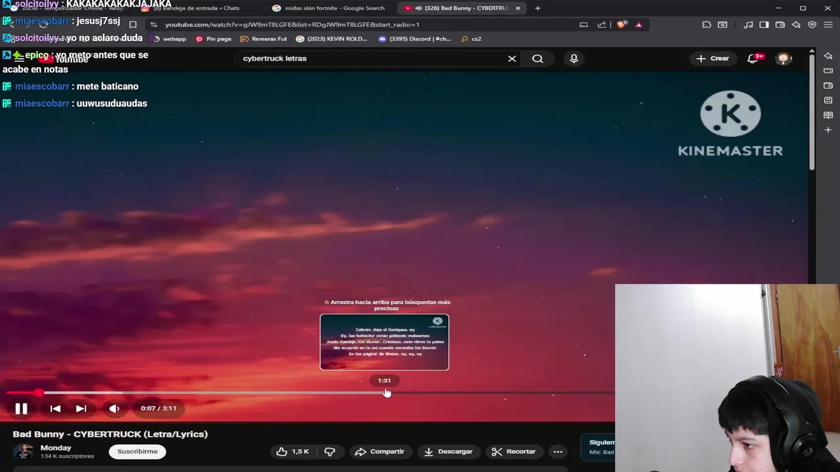Image resolution: width=840 pixels, height=472 pixels.
Task: Switch to midas skin fortnite Google Search tab
Action: (328, 8)
